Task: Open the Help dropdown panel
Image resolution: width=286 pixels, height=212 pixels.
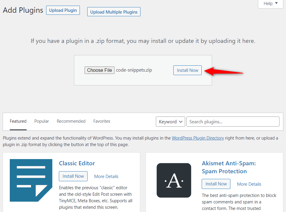Action: pos(270,4)
